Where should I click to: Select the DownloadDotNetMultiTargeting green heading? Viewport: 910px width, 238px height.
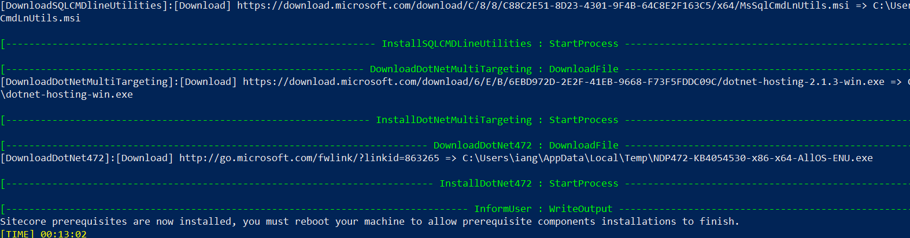tap(451, 69)
